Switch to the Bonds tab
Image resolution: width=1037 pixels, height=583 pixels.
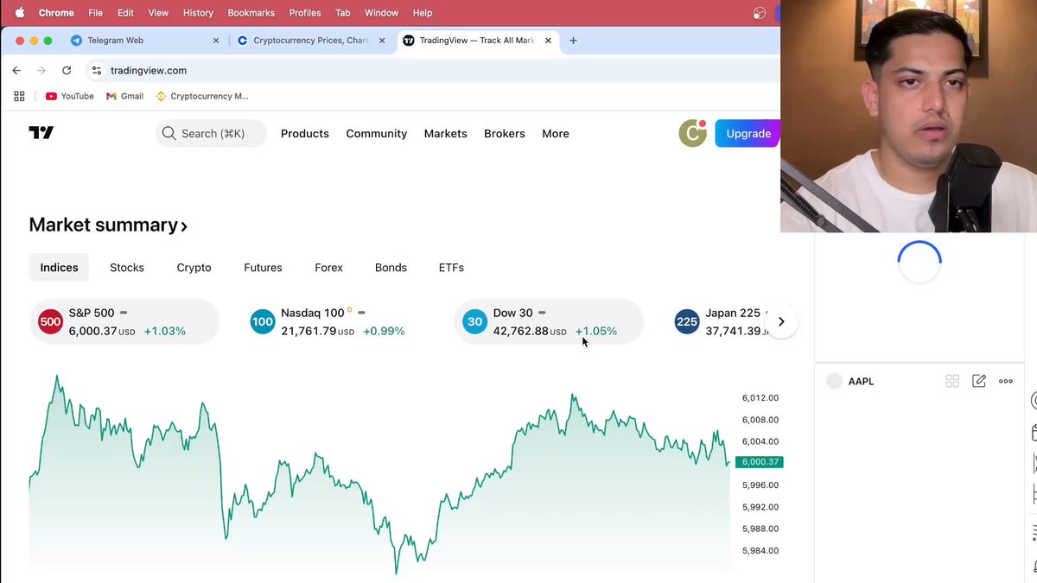click(391, 268)
